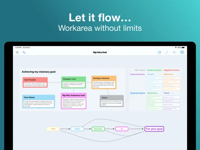Select the Core Values blue card

pos(39,101)
